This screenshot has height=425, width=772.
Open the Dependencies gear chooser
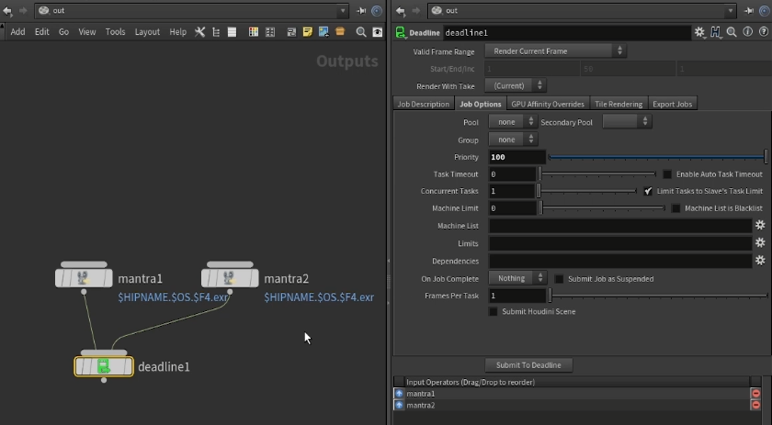tap(760, 260)
